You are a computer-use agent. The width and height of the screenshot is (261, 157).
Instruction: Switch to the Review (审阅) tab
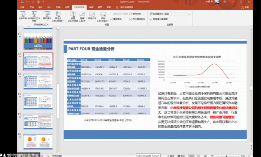point(91,7)
